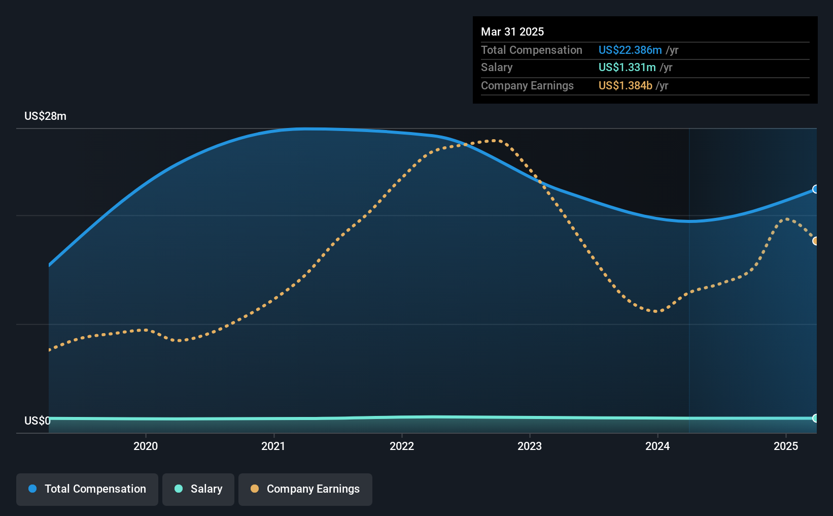Click the US$22.386m total compensation value
Image resolution: width=833 pixels, height=516 pixels.
pos(630,50)
